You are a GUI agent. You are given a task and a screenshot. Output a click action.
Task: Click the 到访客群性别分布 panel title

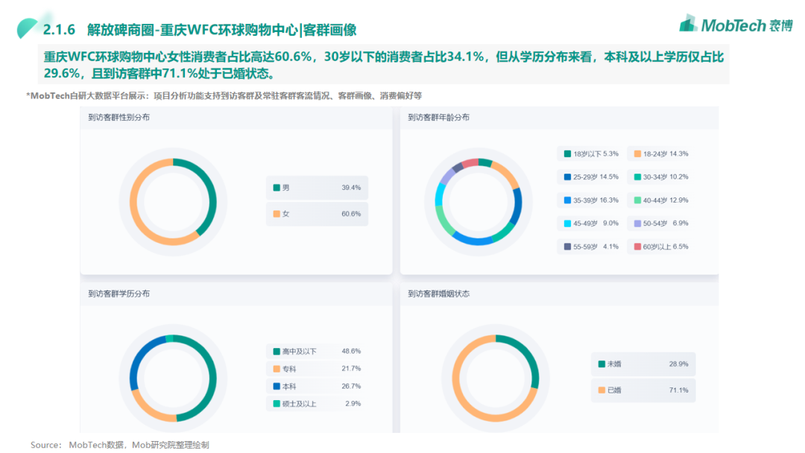119,118
